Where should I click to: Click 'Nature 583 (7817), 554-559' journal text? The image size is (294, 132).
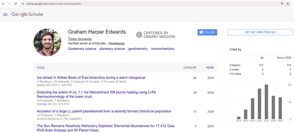(x=54, y=85)
